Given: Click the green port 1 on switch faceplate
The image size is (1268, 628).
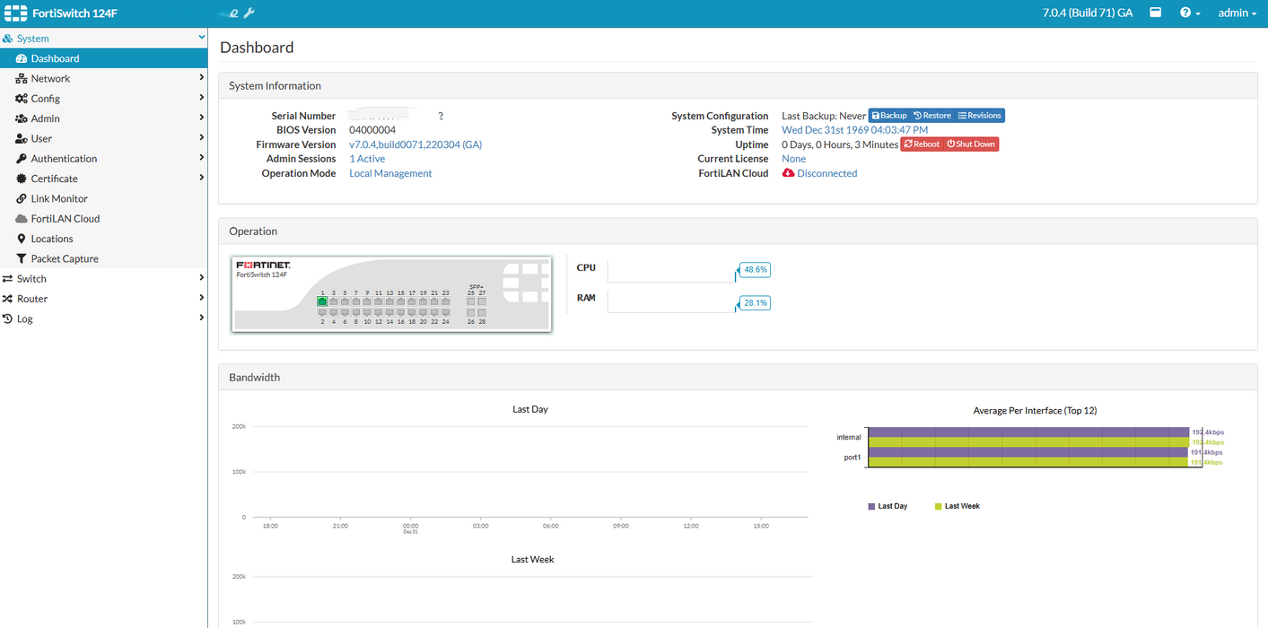Looking at the screenshot, I should pos(322,301).
